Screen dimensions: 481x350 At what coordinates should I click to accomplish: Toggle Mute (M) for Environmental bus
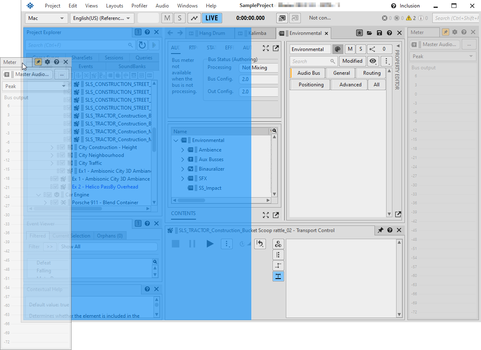[x=350, y=49]
